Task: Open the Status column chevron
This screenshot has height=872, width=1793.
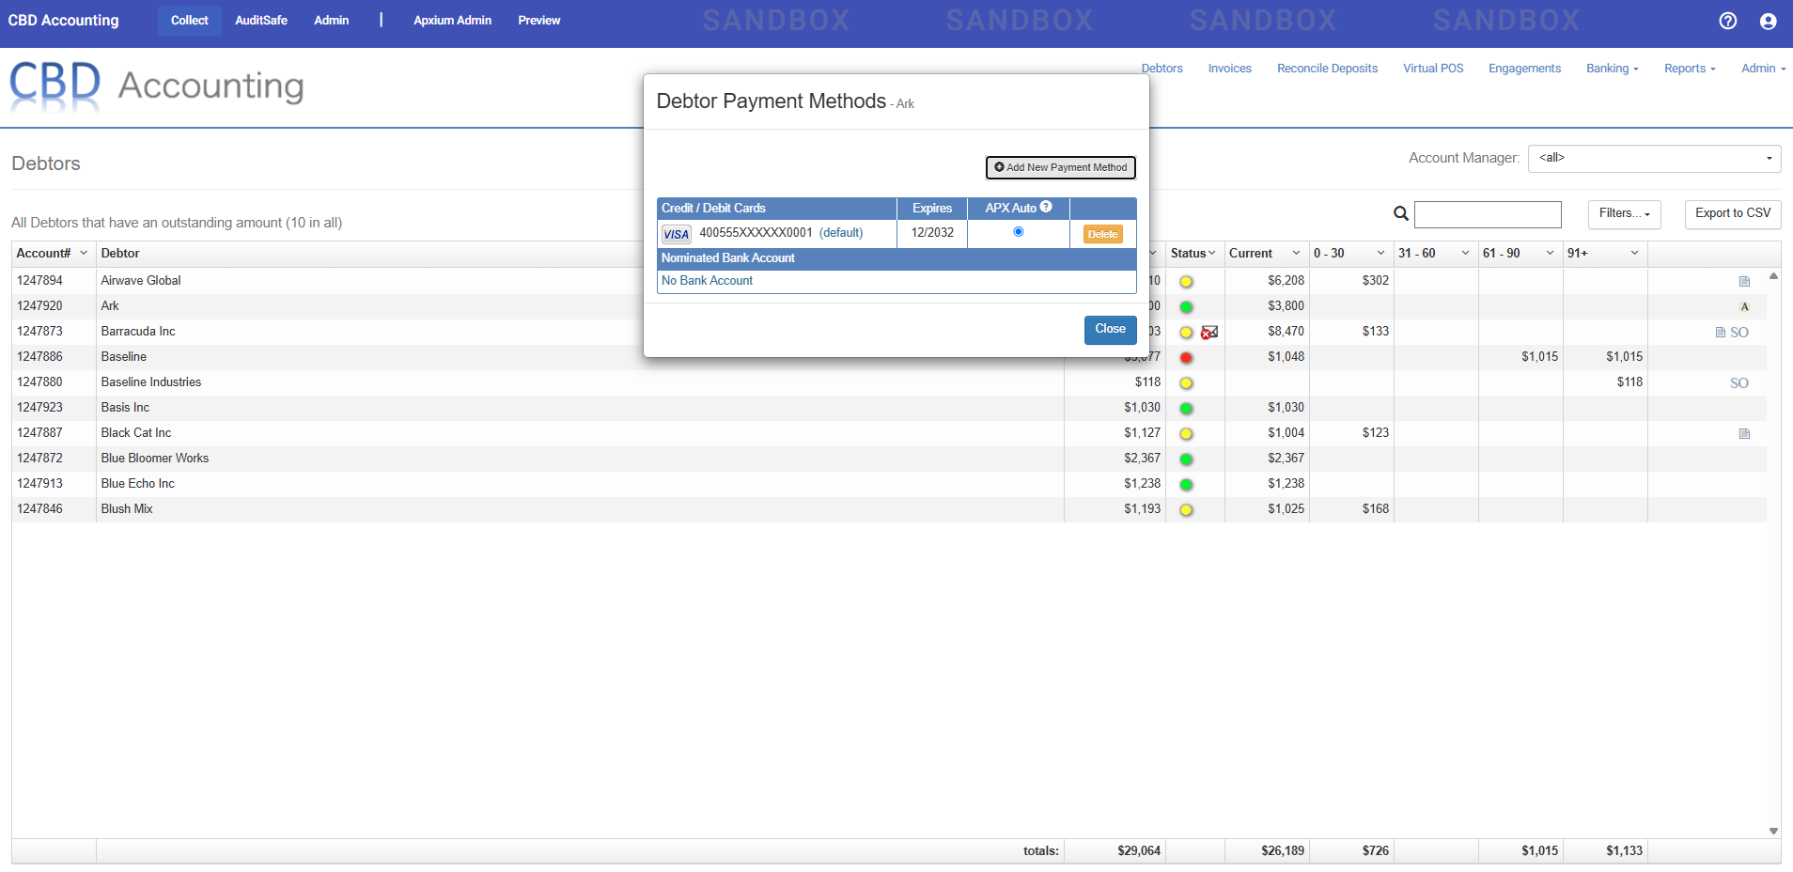Action: 1212,253
